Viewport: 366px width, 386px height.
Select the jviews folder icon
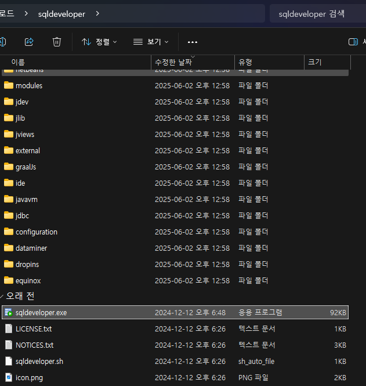[x=9, y=134]
